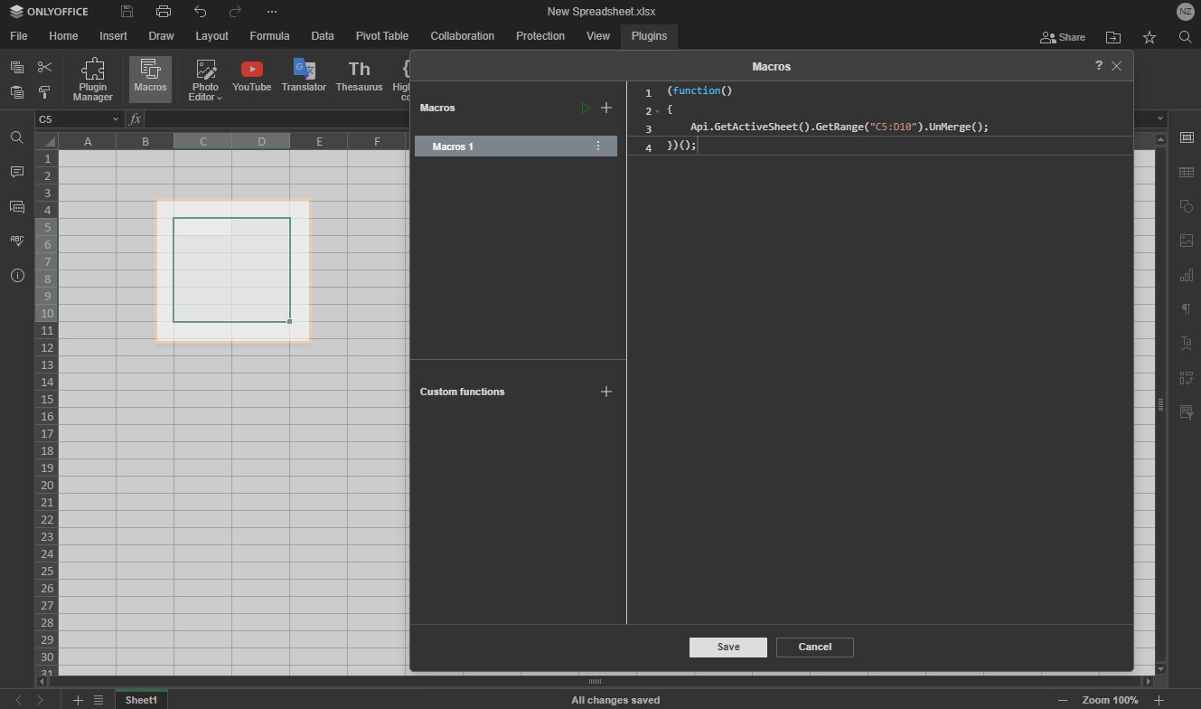Open the list of sheets icon
The image size is (1201, 709).
[99, 700]
